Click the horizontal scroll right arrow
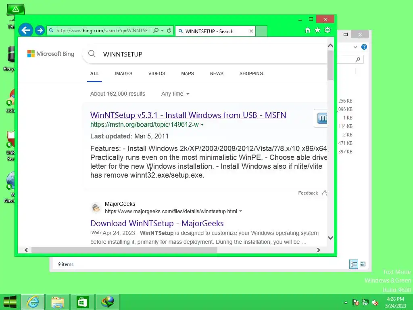Screen dimensions: 413x310 (x=319, y=250)
